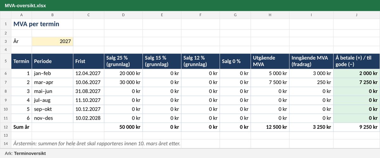The width and height of the screenshot is (380, 158).
Task: Click the payable cell '7 250 kr'
Action: click(357, 82)
